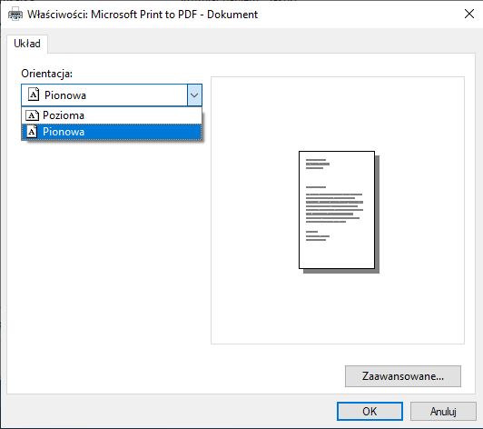Confirm with the OK button
The image size is (483, 429).
[370, 412]
